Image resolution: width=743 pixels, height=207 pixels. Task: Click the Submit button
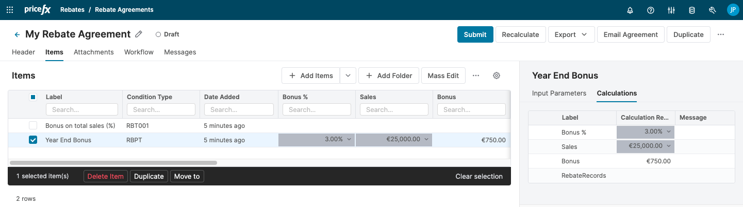point(475,34)
